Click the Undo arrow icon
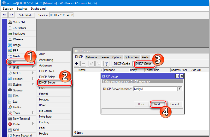 click(5, 15)
